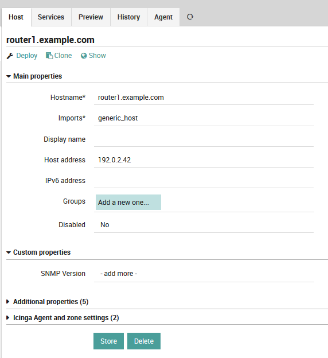Open the SNMP Version add more dropdown
The width and height of the screenshot is (328, 358).
(204, 274)
